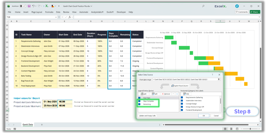Click OK in Select Data Source dialog
The image size is (267, 133).
pos(204,115)
